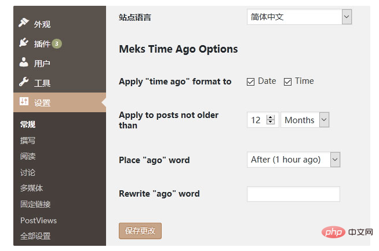
Task: Click the Tools (工具) wrench icon
Action: pos(24,83)
